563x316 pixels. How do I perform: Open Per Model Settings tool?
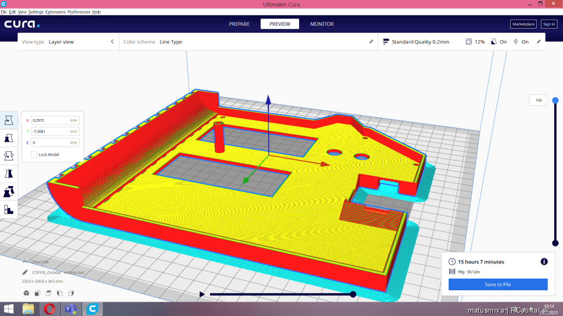pos(9,191)
